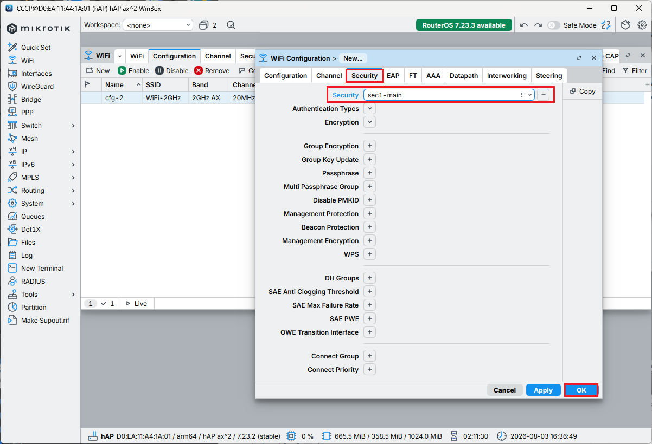Open the Dot1X menu
Viewport: 652px width, 444px height.
click(30, 229)
